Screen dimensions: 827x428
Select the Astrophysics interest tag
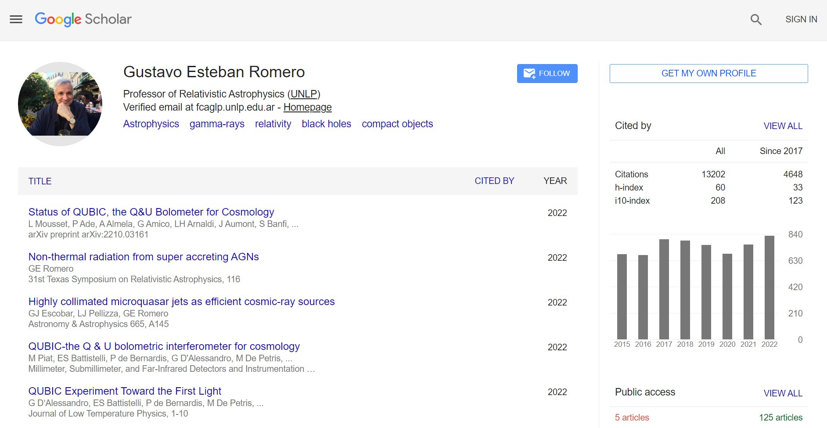pyautogui.click(x=151, y=124)
